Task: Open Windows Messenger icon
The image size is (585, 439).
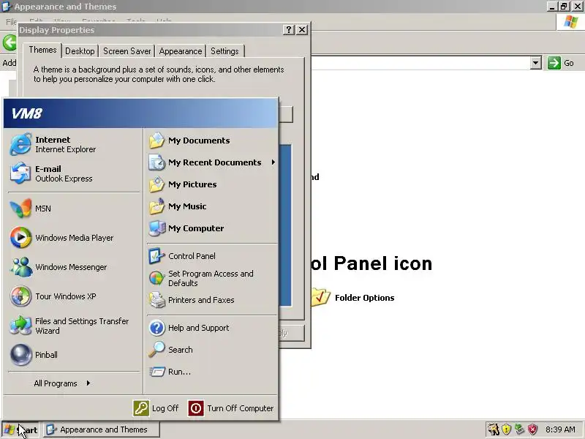Action: [20, 267]
